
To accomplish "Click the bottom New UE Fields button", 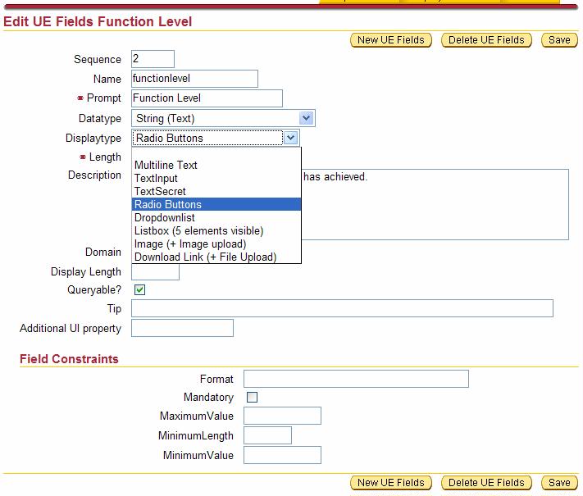I will [x=391, y=482].
